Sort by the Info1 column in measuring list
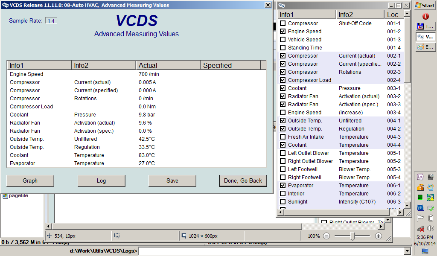Image resolution: width=437 pixels, height=256 pixels. pos(307,15)
